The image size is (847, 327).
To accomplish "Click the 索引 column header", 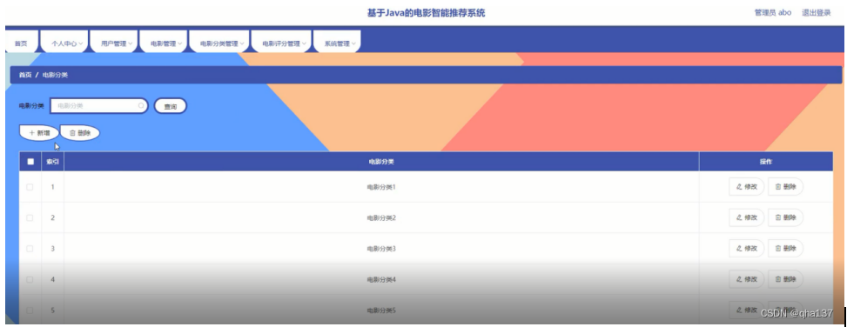I will pyautogui.click(x=52, y=162).
